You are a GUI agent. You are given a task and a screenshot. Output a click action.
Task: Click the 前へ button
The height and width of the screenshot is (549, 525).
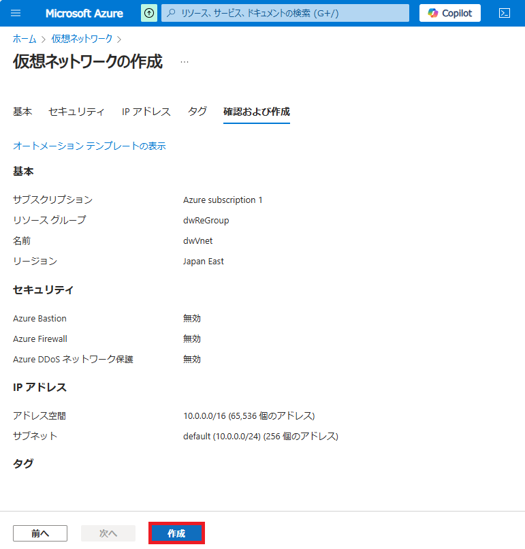[40, 533]
